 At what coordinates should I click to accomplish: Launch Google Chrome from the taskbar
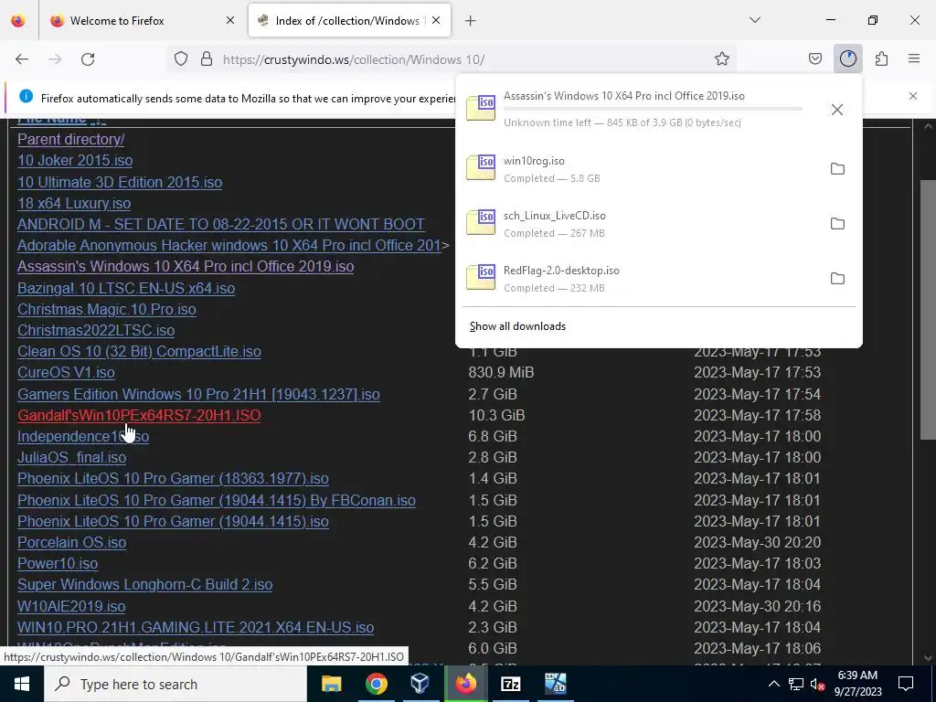(x=376, y=684)
